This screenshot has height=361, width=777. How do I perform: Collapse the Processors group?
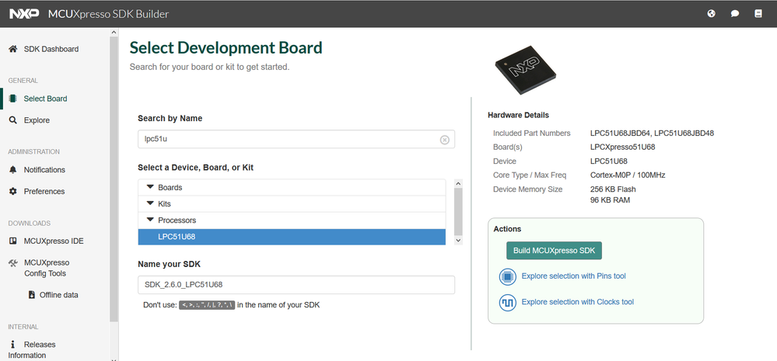[x=150, y=220]
